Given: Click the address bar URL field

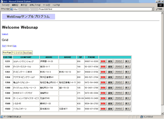Looking at the screenshot, I should 82,9.
